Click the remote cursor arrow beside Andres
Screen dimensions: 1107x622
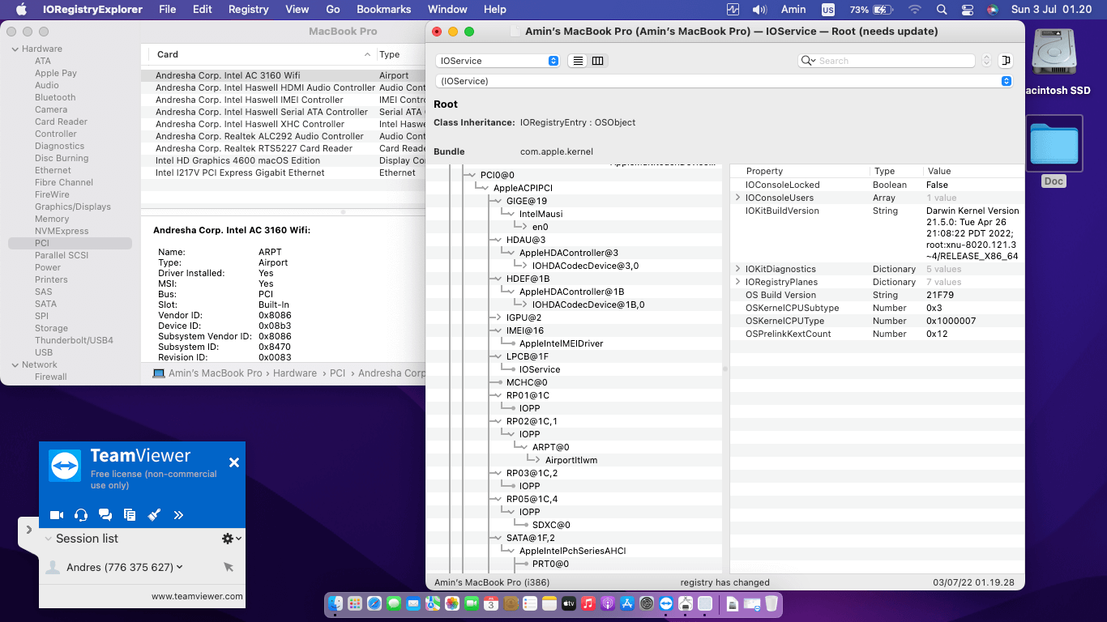click(x=229, y=568)
